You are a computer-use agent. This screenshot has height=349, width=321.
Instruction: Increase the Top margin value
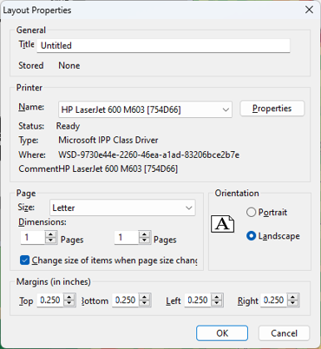coord(69,297)
